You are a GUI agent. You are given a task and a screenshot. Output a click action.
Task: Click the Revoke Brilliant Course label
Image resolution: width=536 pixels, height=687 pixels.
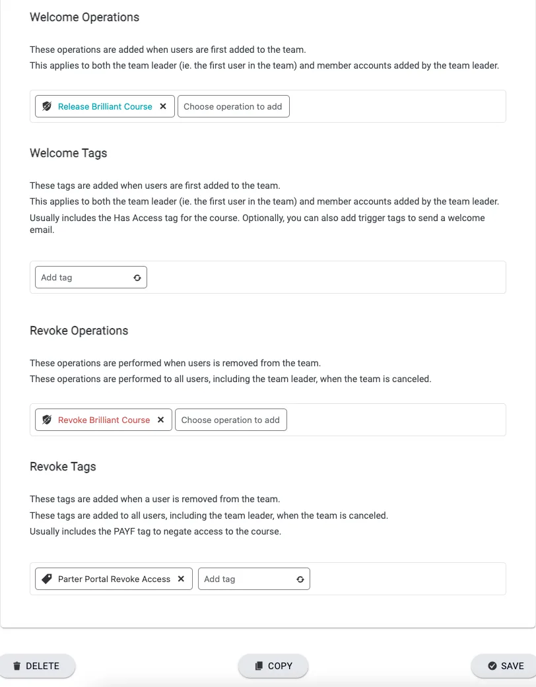[104, 420]
